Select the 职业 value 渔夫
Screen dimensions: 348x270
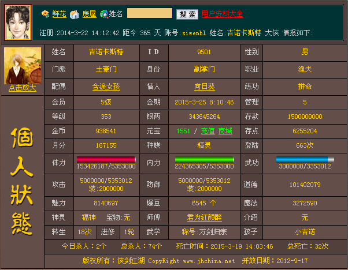305,69
